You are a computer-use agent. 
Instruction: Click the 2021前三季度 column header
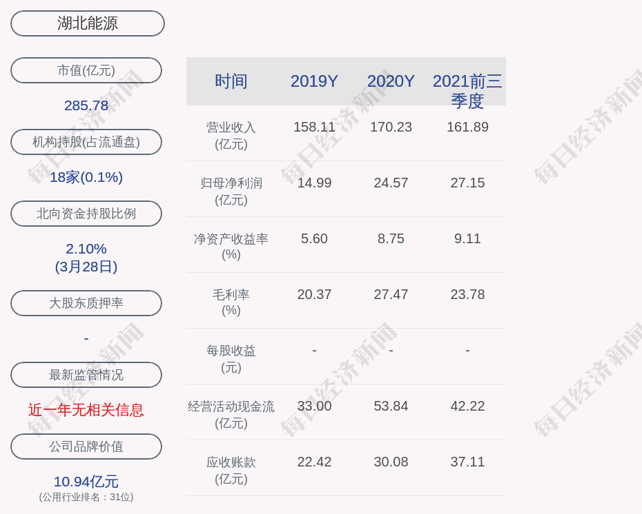[x=467, y=90]
